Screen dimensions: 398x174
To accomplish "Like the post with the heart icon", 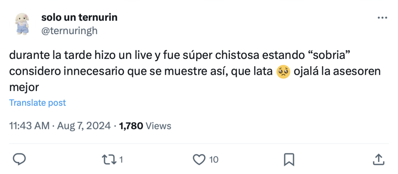I will pos(199,159).
